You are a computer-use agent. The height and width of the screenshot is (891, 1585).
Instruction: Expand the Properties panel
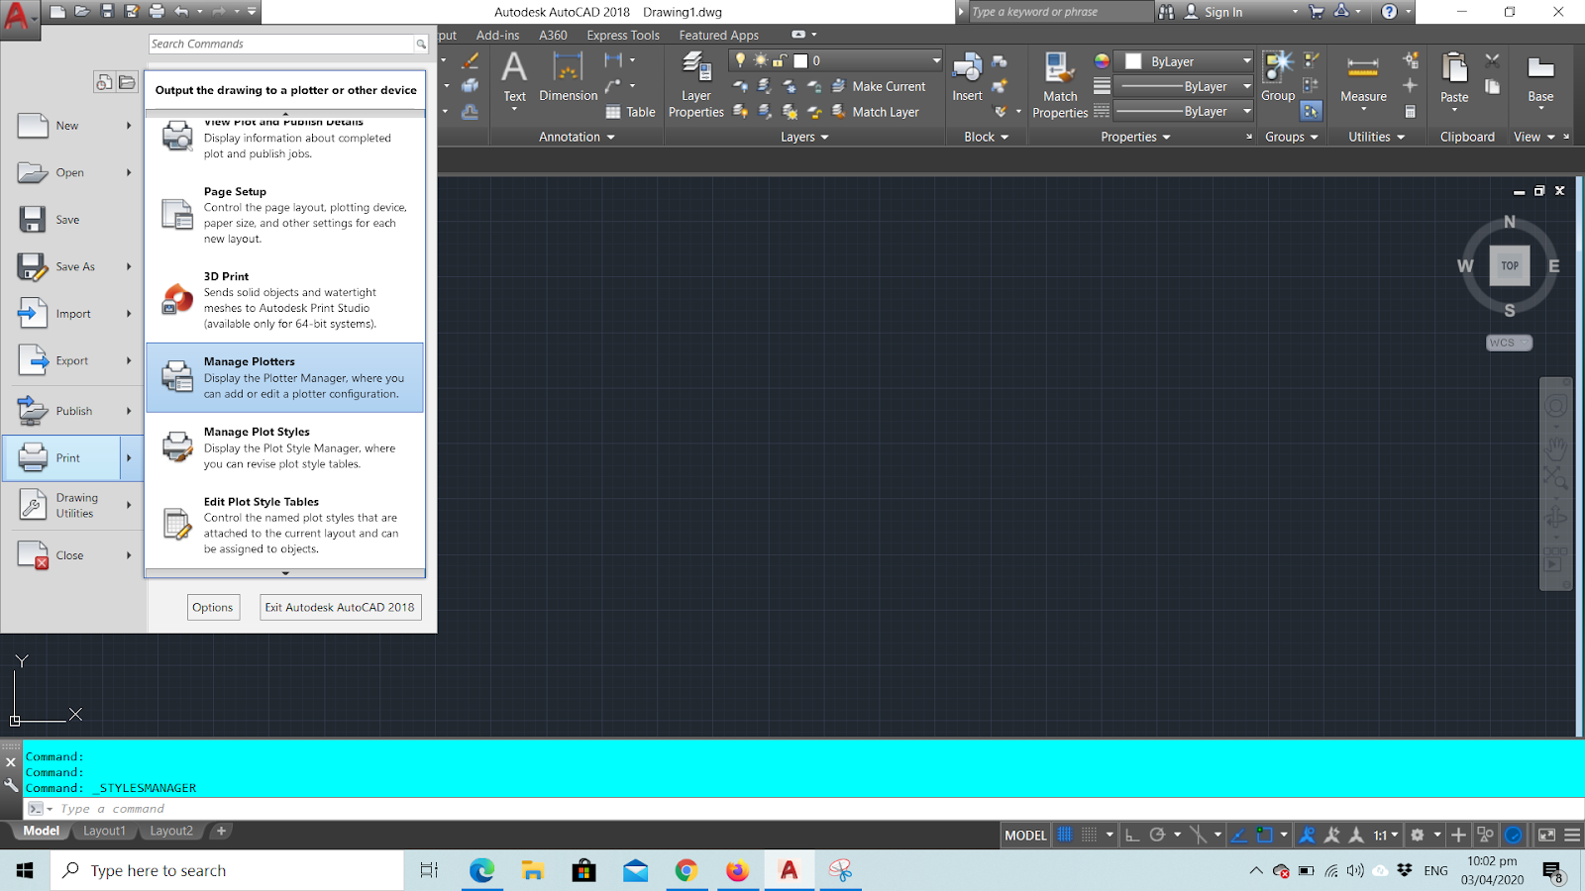point(1136,137)
